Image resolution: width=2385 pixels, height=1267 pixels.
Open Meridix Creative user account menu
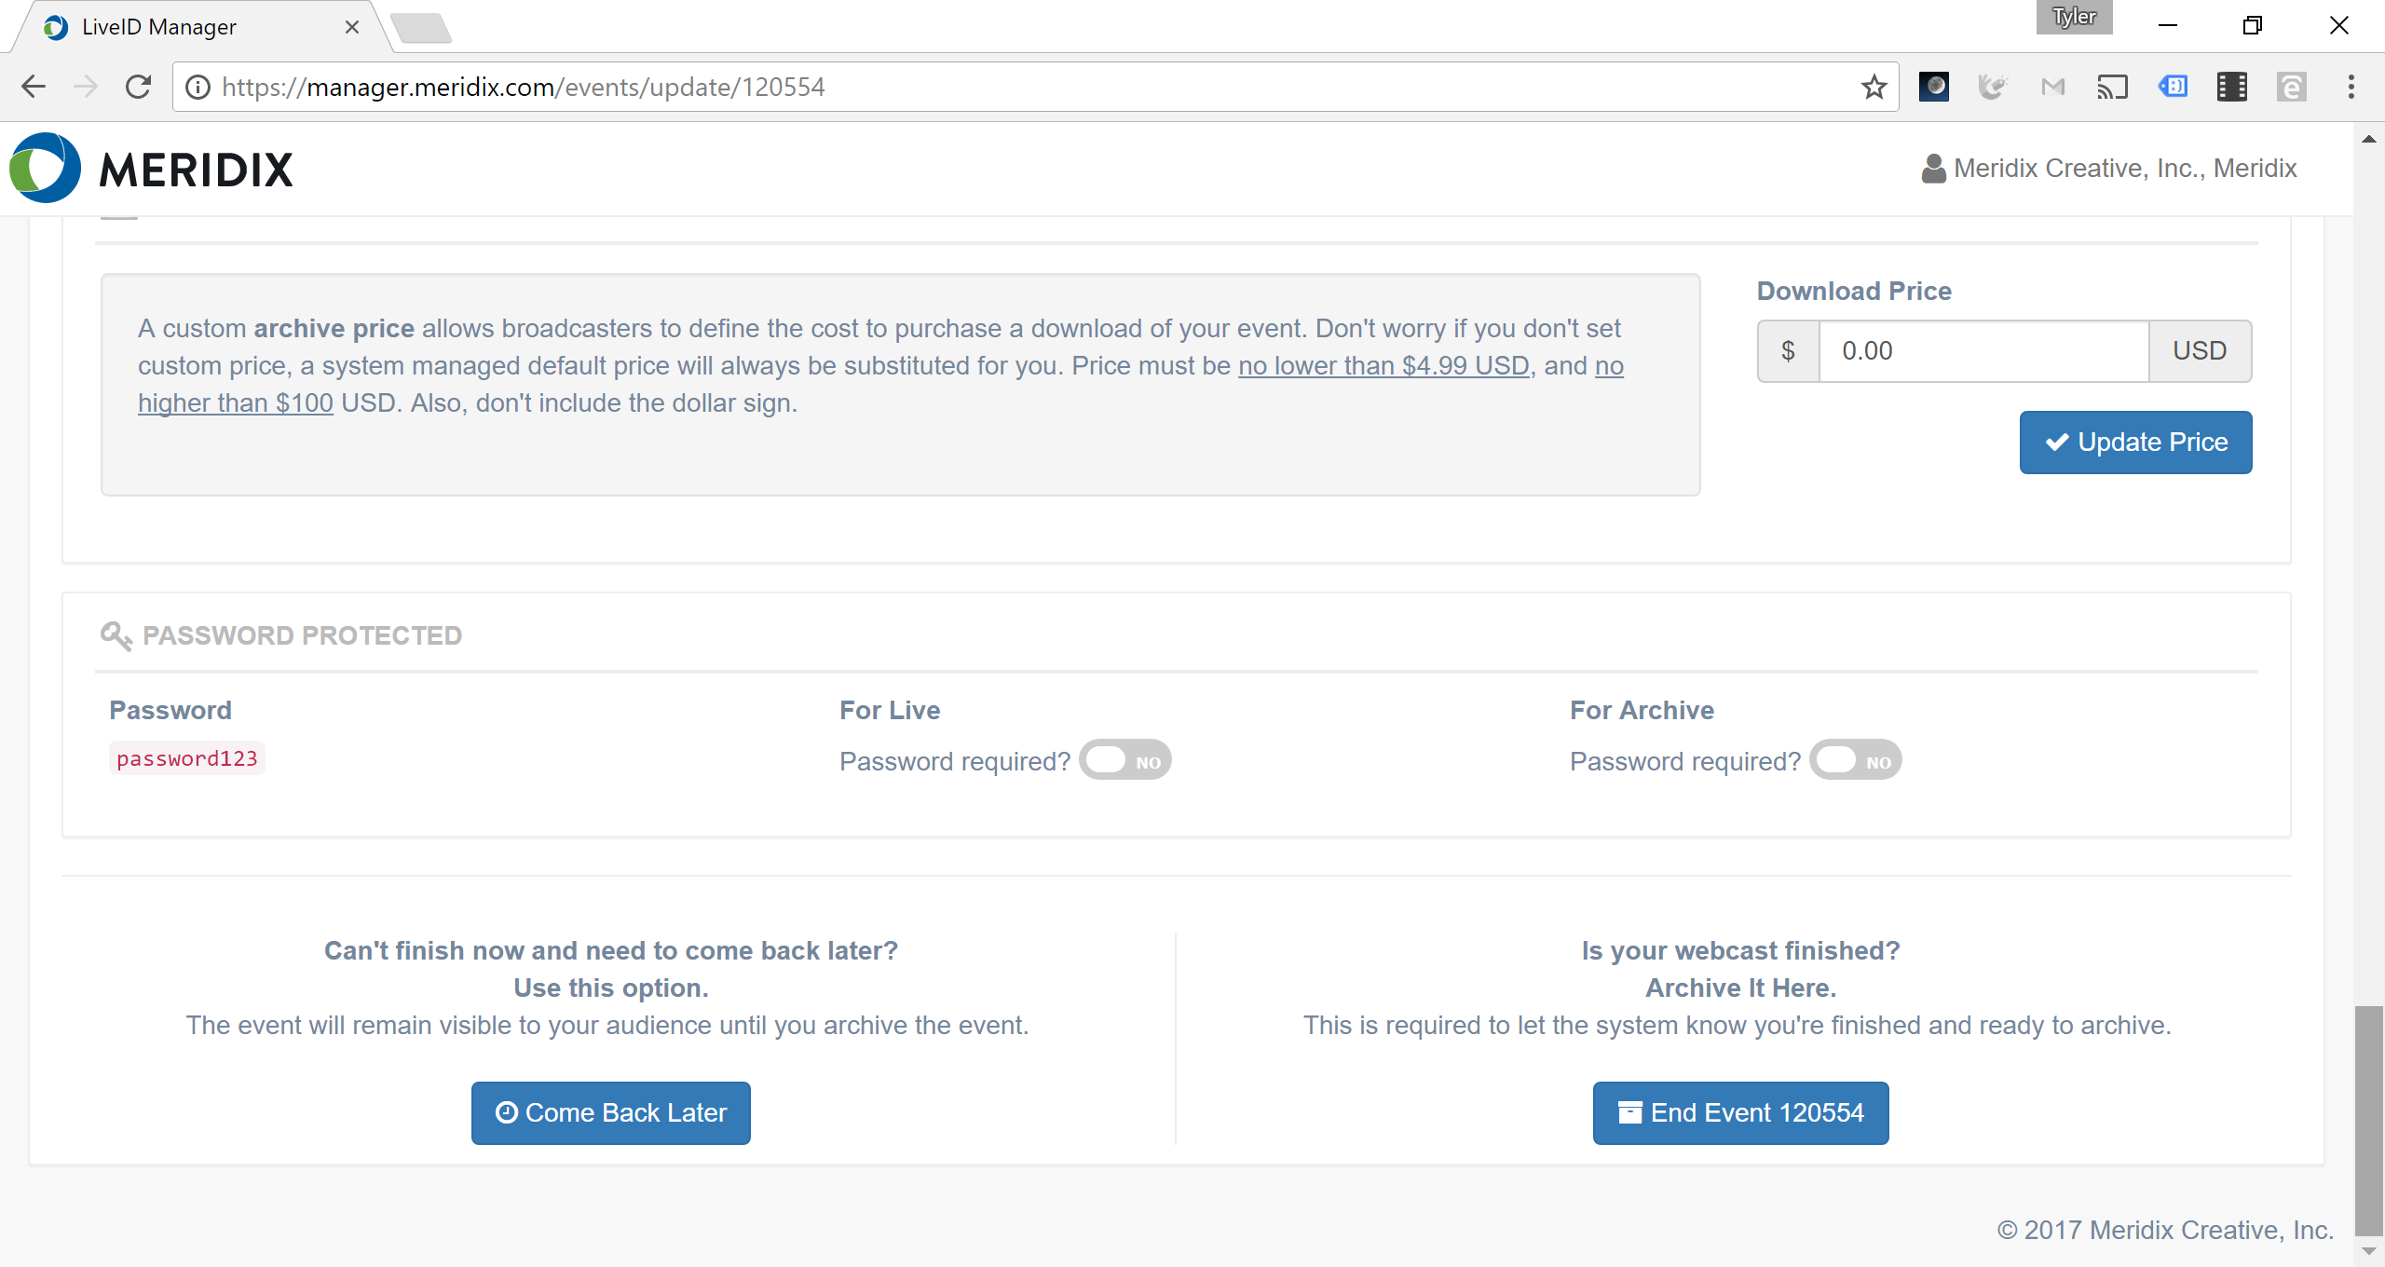[x=2109, y=169]
